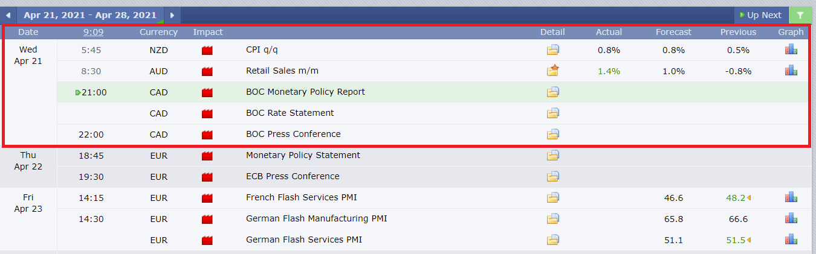This screenshot has height=254, width=816.
Task: Open BOC Monetary Policy Report event
Action: pos(305,92)
